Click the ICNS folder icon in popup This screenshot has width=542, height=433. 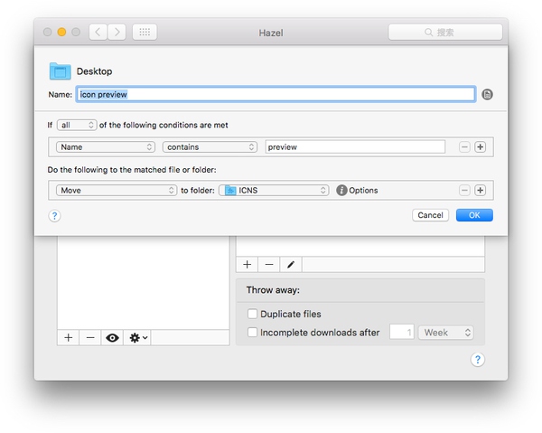[230, 190]
